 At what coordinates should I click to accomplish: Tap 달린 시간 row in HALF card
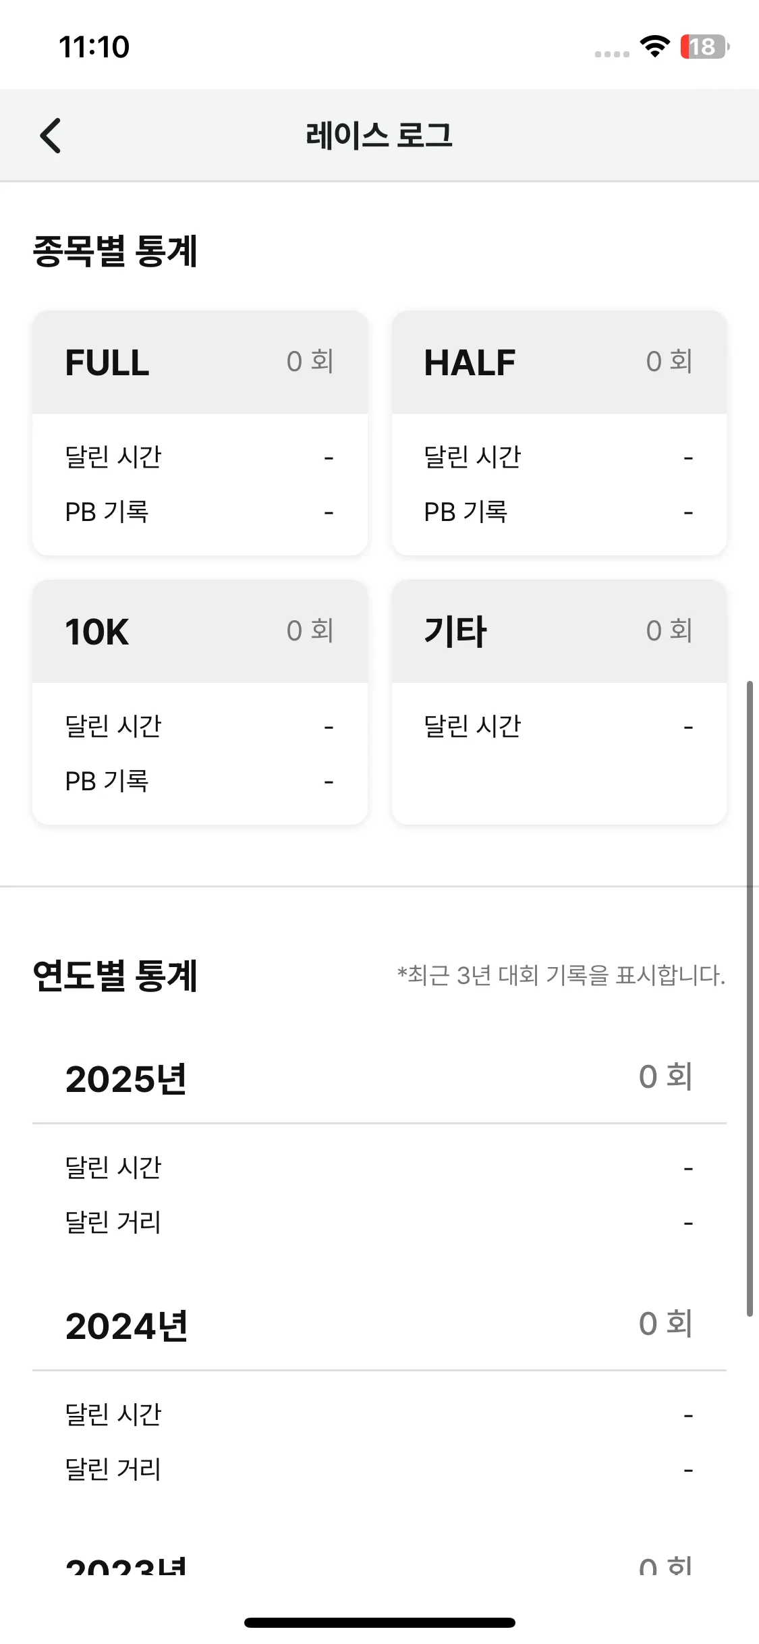click(559, 457)
